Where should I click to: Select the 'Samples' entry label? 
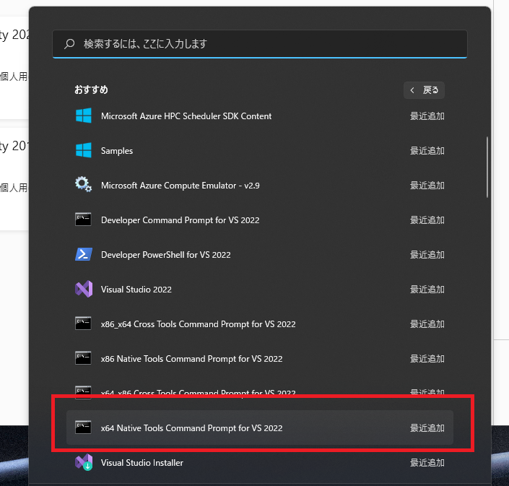tap(117, 151)
